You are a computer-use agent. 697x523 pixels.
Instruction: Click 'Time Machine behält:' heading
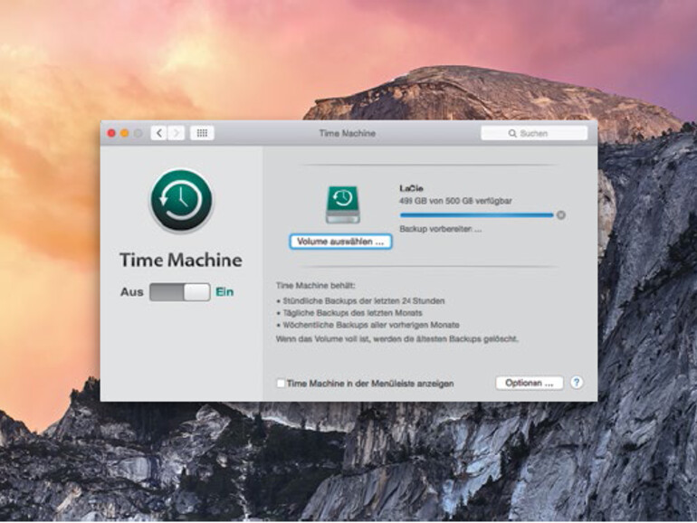click(x=316, y=285)
